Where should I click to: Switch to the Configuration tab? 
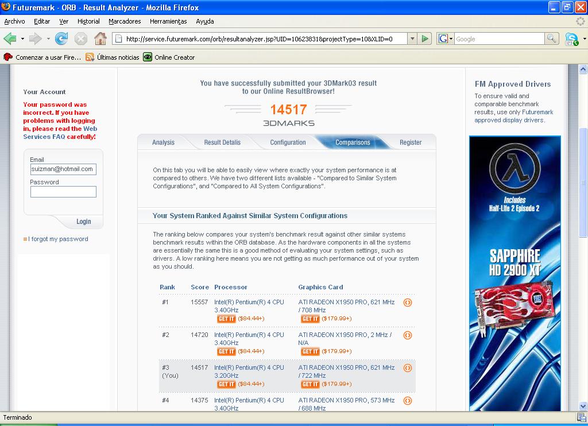coord(288,142)
